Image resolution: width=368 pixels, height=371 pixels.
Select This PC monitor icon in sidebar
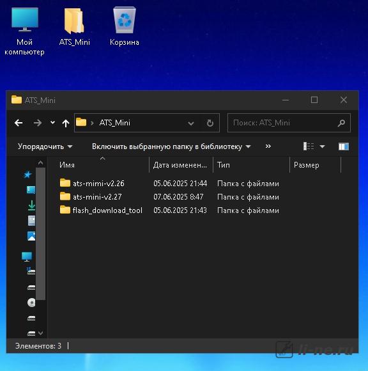click(x=27, y=257)
